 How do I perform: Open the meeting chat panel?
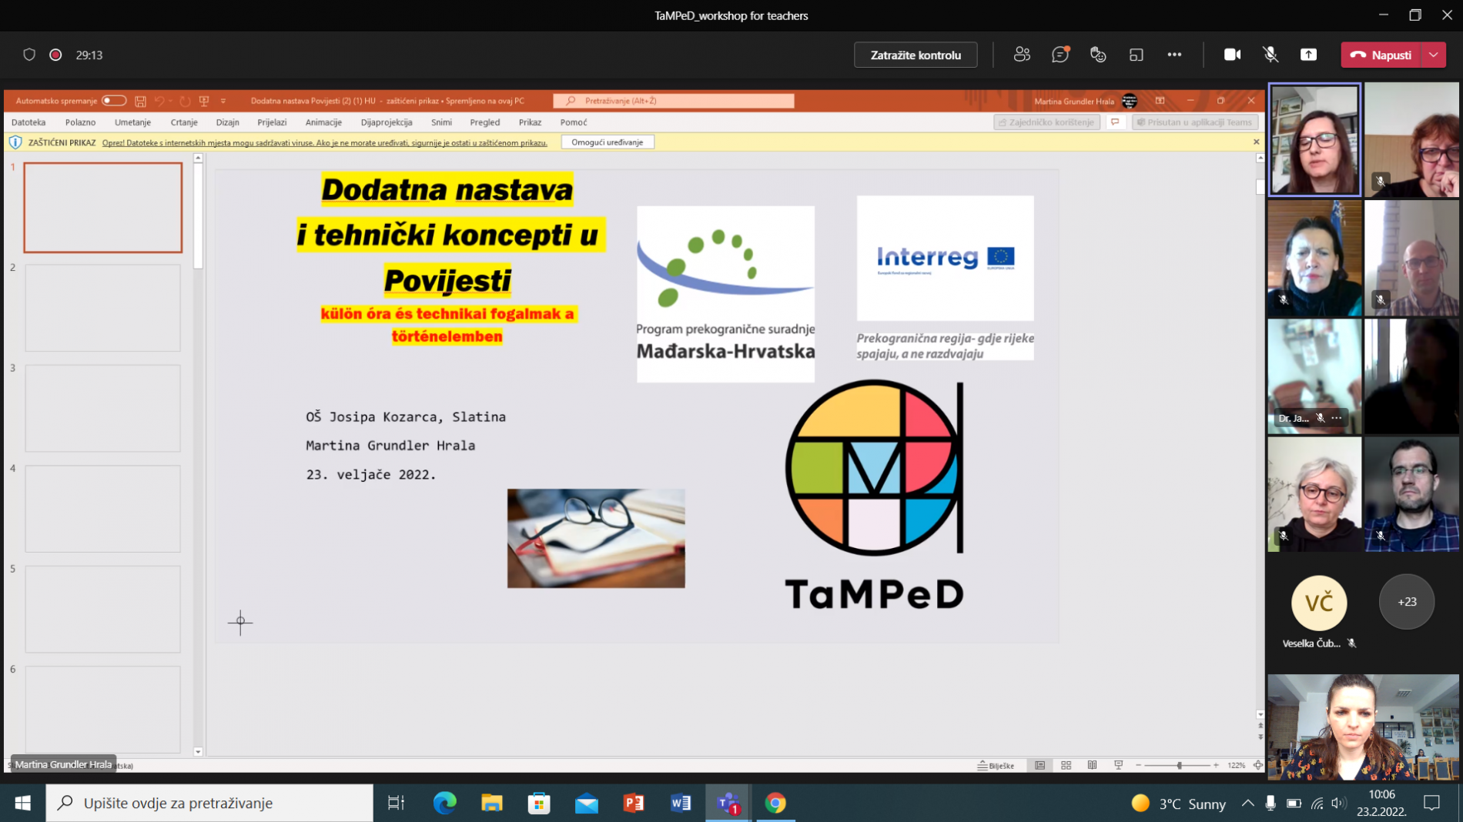1060,55
